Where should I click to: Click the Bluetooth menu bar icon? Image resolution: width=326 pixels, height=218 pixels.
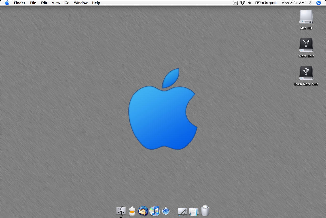(x=310, y=3)
